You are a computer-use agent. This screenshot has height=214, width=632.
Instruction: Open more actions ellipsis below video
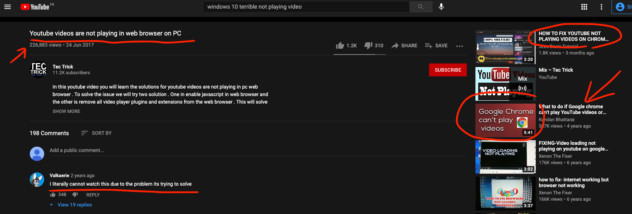point(460,46)
